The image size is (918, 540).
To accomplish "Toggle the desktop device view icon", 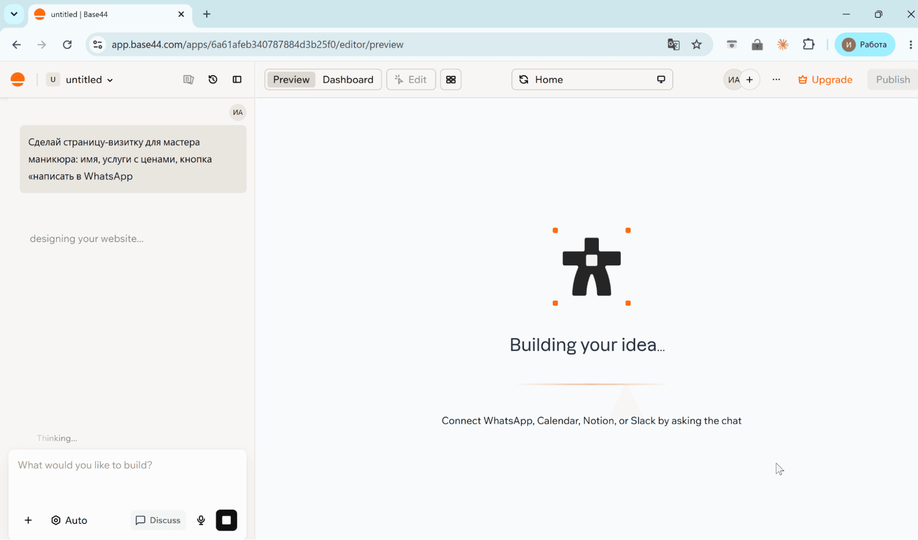I will (661, 79).
